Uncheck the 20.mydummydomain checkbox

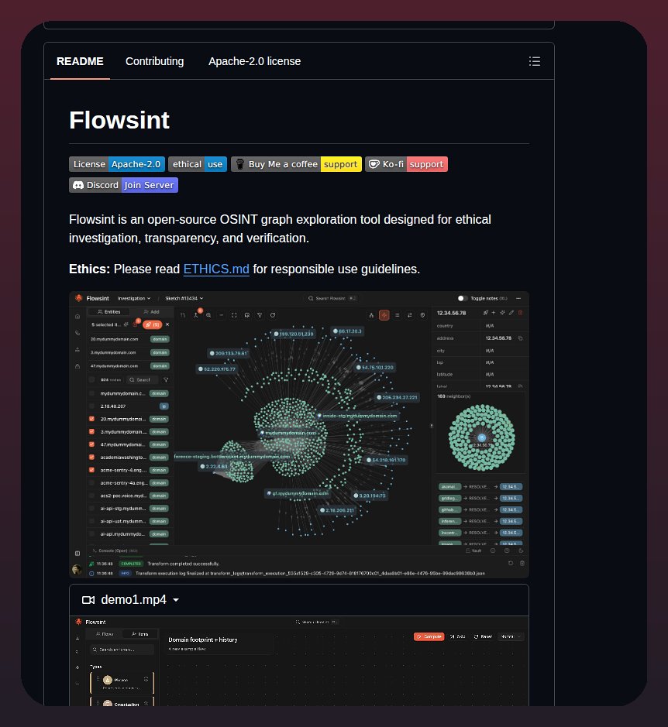[91, 419]
